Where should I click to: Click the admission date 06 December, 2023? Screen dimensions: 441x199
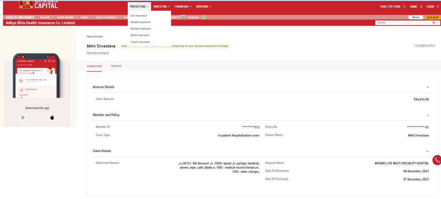(x=416, y=171)
